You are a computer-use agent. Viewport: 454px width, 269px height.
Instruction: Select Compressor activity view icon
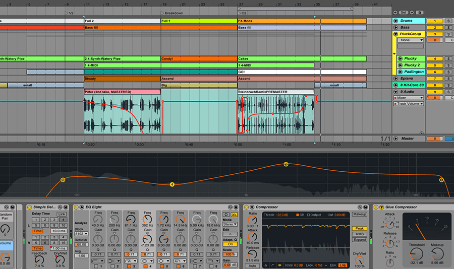[279, 265]
